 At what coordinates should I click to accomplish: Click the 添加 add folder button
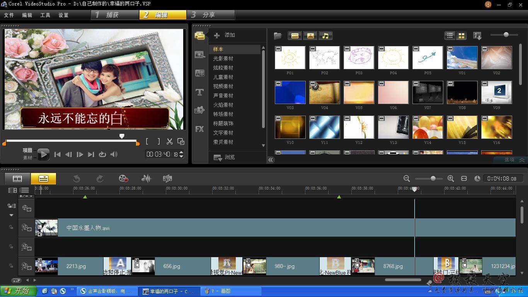[225, 35]
